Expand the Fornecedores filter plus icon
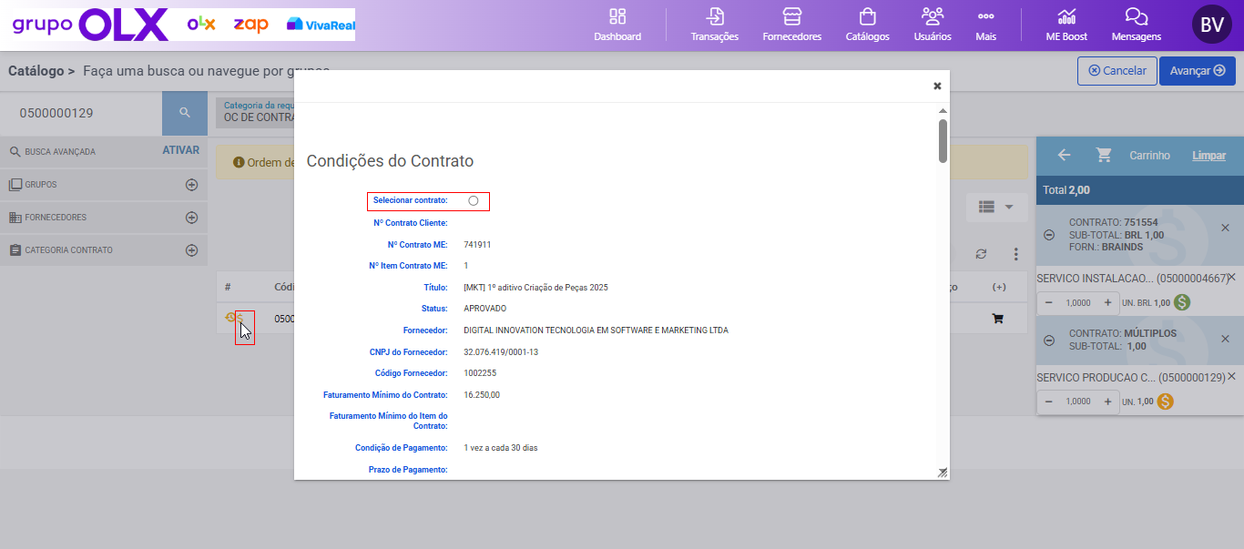Image resolution: width=1244 pixels, height=549 pixels. [x=191, y=218]
